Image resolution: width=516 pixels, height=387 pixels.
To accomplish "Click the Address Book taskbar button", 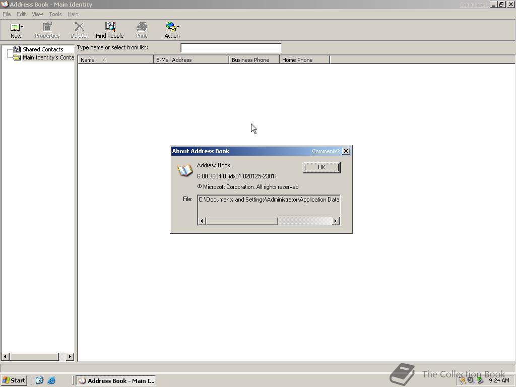I will pos(116,381).
